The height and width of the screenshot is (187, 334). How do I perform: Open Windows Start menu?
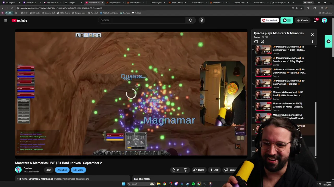[x=124, y=184]
